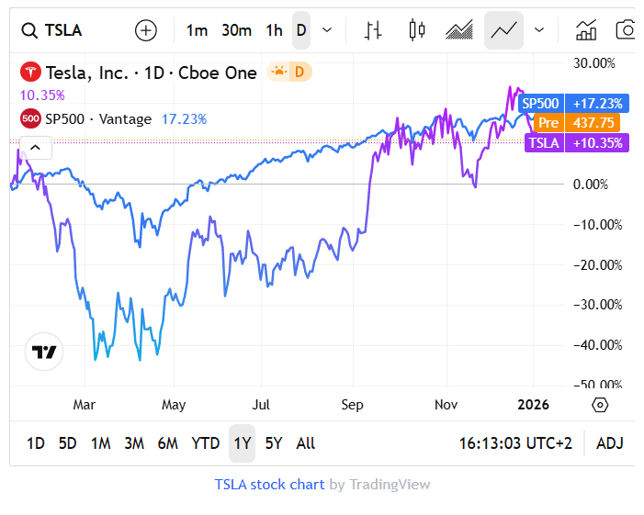Switch to the D daily interval
The width and height of the screenshot is (644, 515).
tap(300, 30)
